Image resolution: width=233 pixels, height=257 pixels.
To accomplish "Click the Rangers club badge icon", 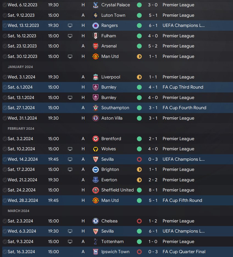I will [x=96, y=26].
